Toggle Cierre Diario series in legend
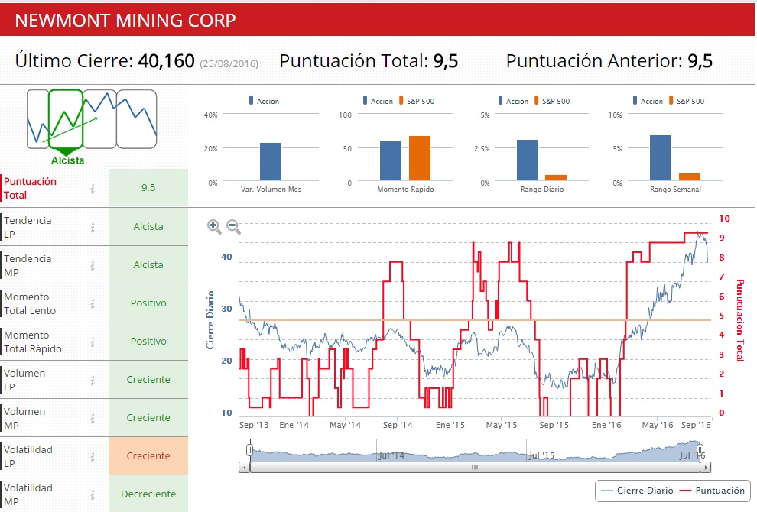This screenshot has height=512, width=757. point(637,491)
